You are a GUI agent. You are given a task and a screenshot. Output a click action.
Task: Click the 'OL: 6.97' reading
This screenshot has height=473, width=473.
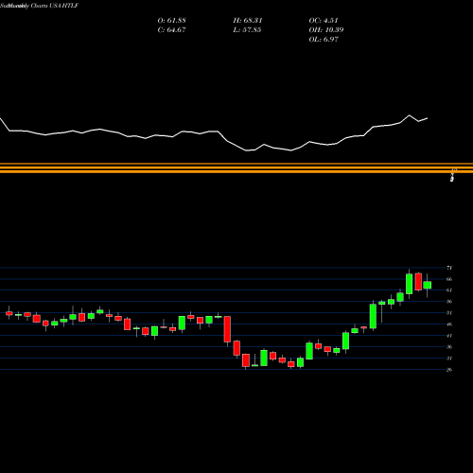(x=324, y=40)
